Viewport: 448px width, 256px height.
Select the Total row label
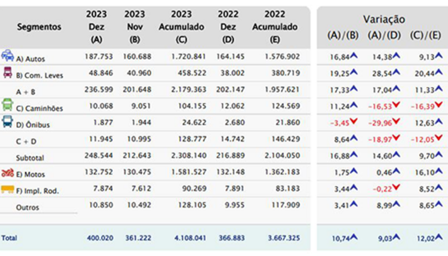point(9,238)
